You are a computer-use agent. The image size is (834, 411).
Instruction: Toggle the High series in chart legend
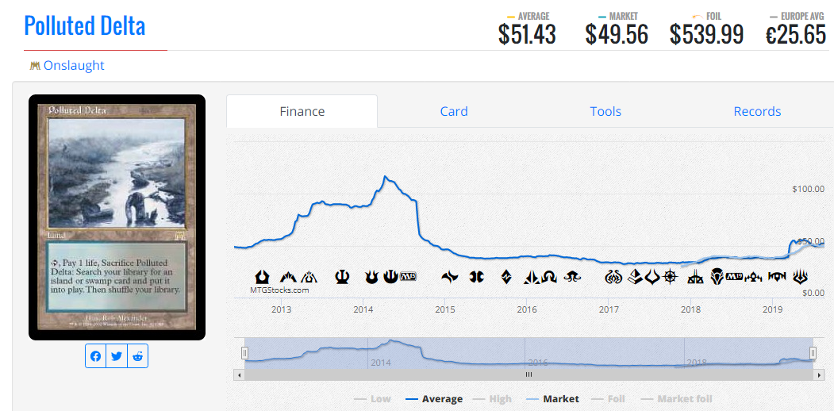point(494,399)
